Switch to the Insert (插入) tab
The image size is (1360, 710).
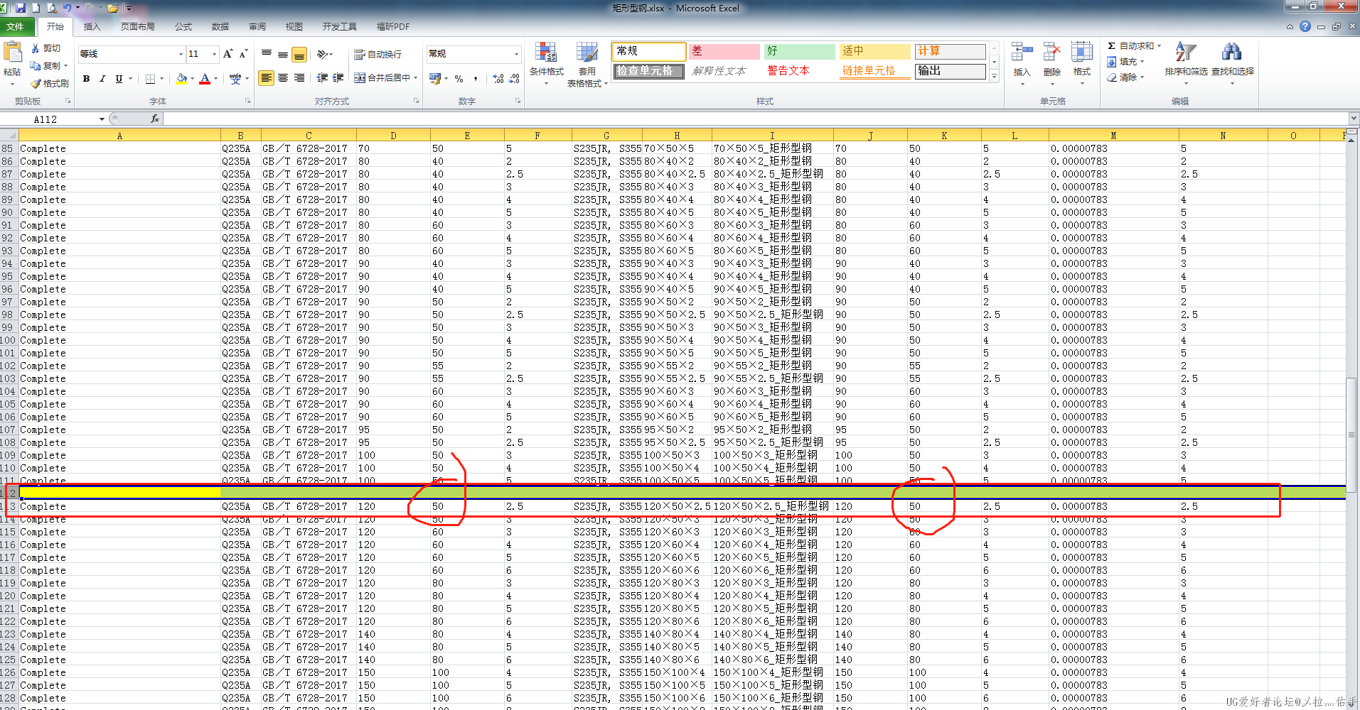(x=92, y=26)
